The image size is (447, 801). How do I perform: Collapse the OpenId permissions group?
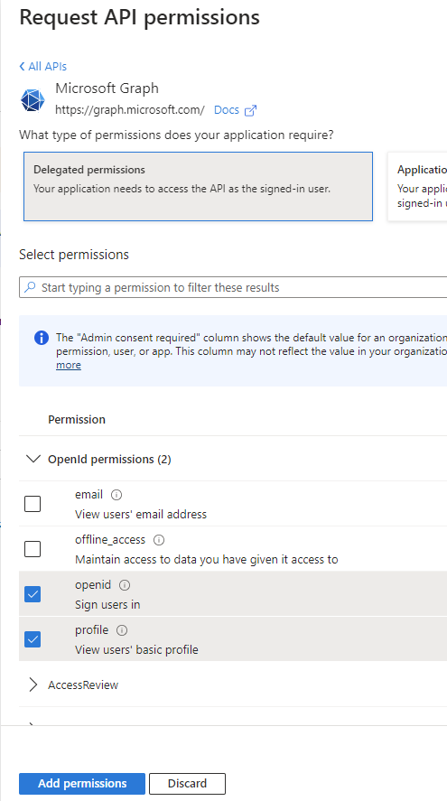pos(33,459)
